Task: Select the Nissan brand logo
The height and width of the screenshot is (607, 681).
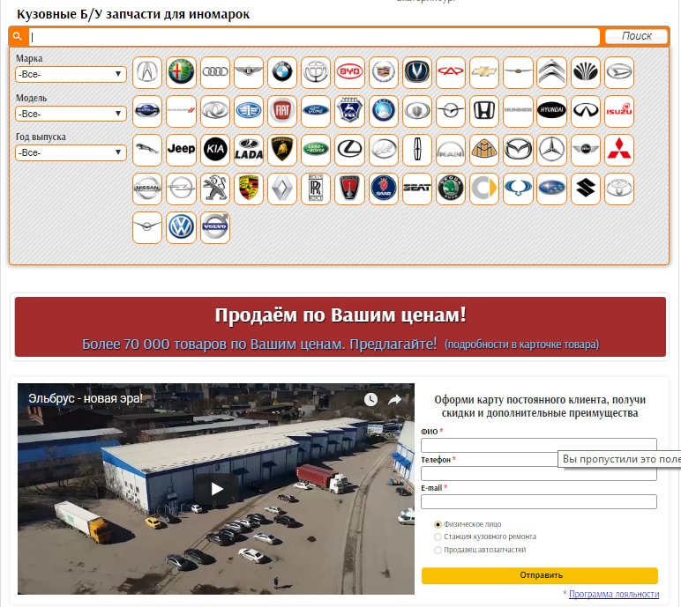Action: (147, 189)
